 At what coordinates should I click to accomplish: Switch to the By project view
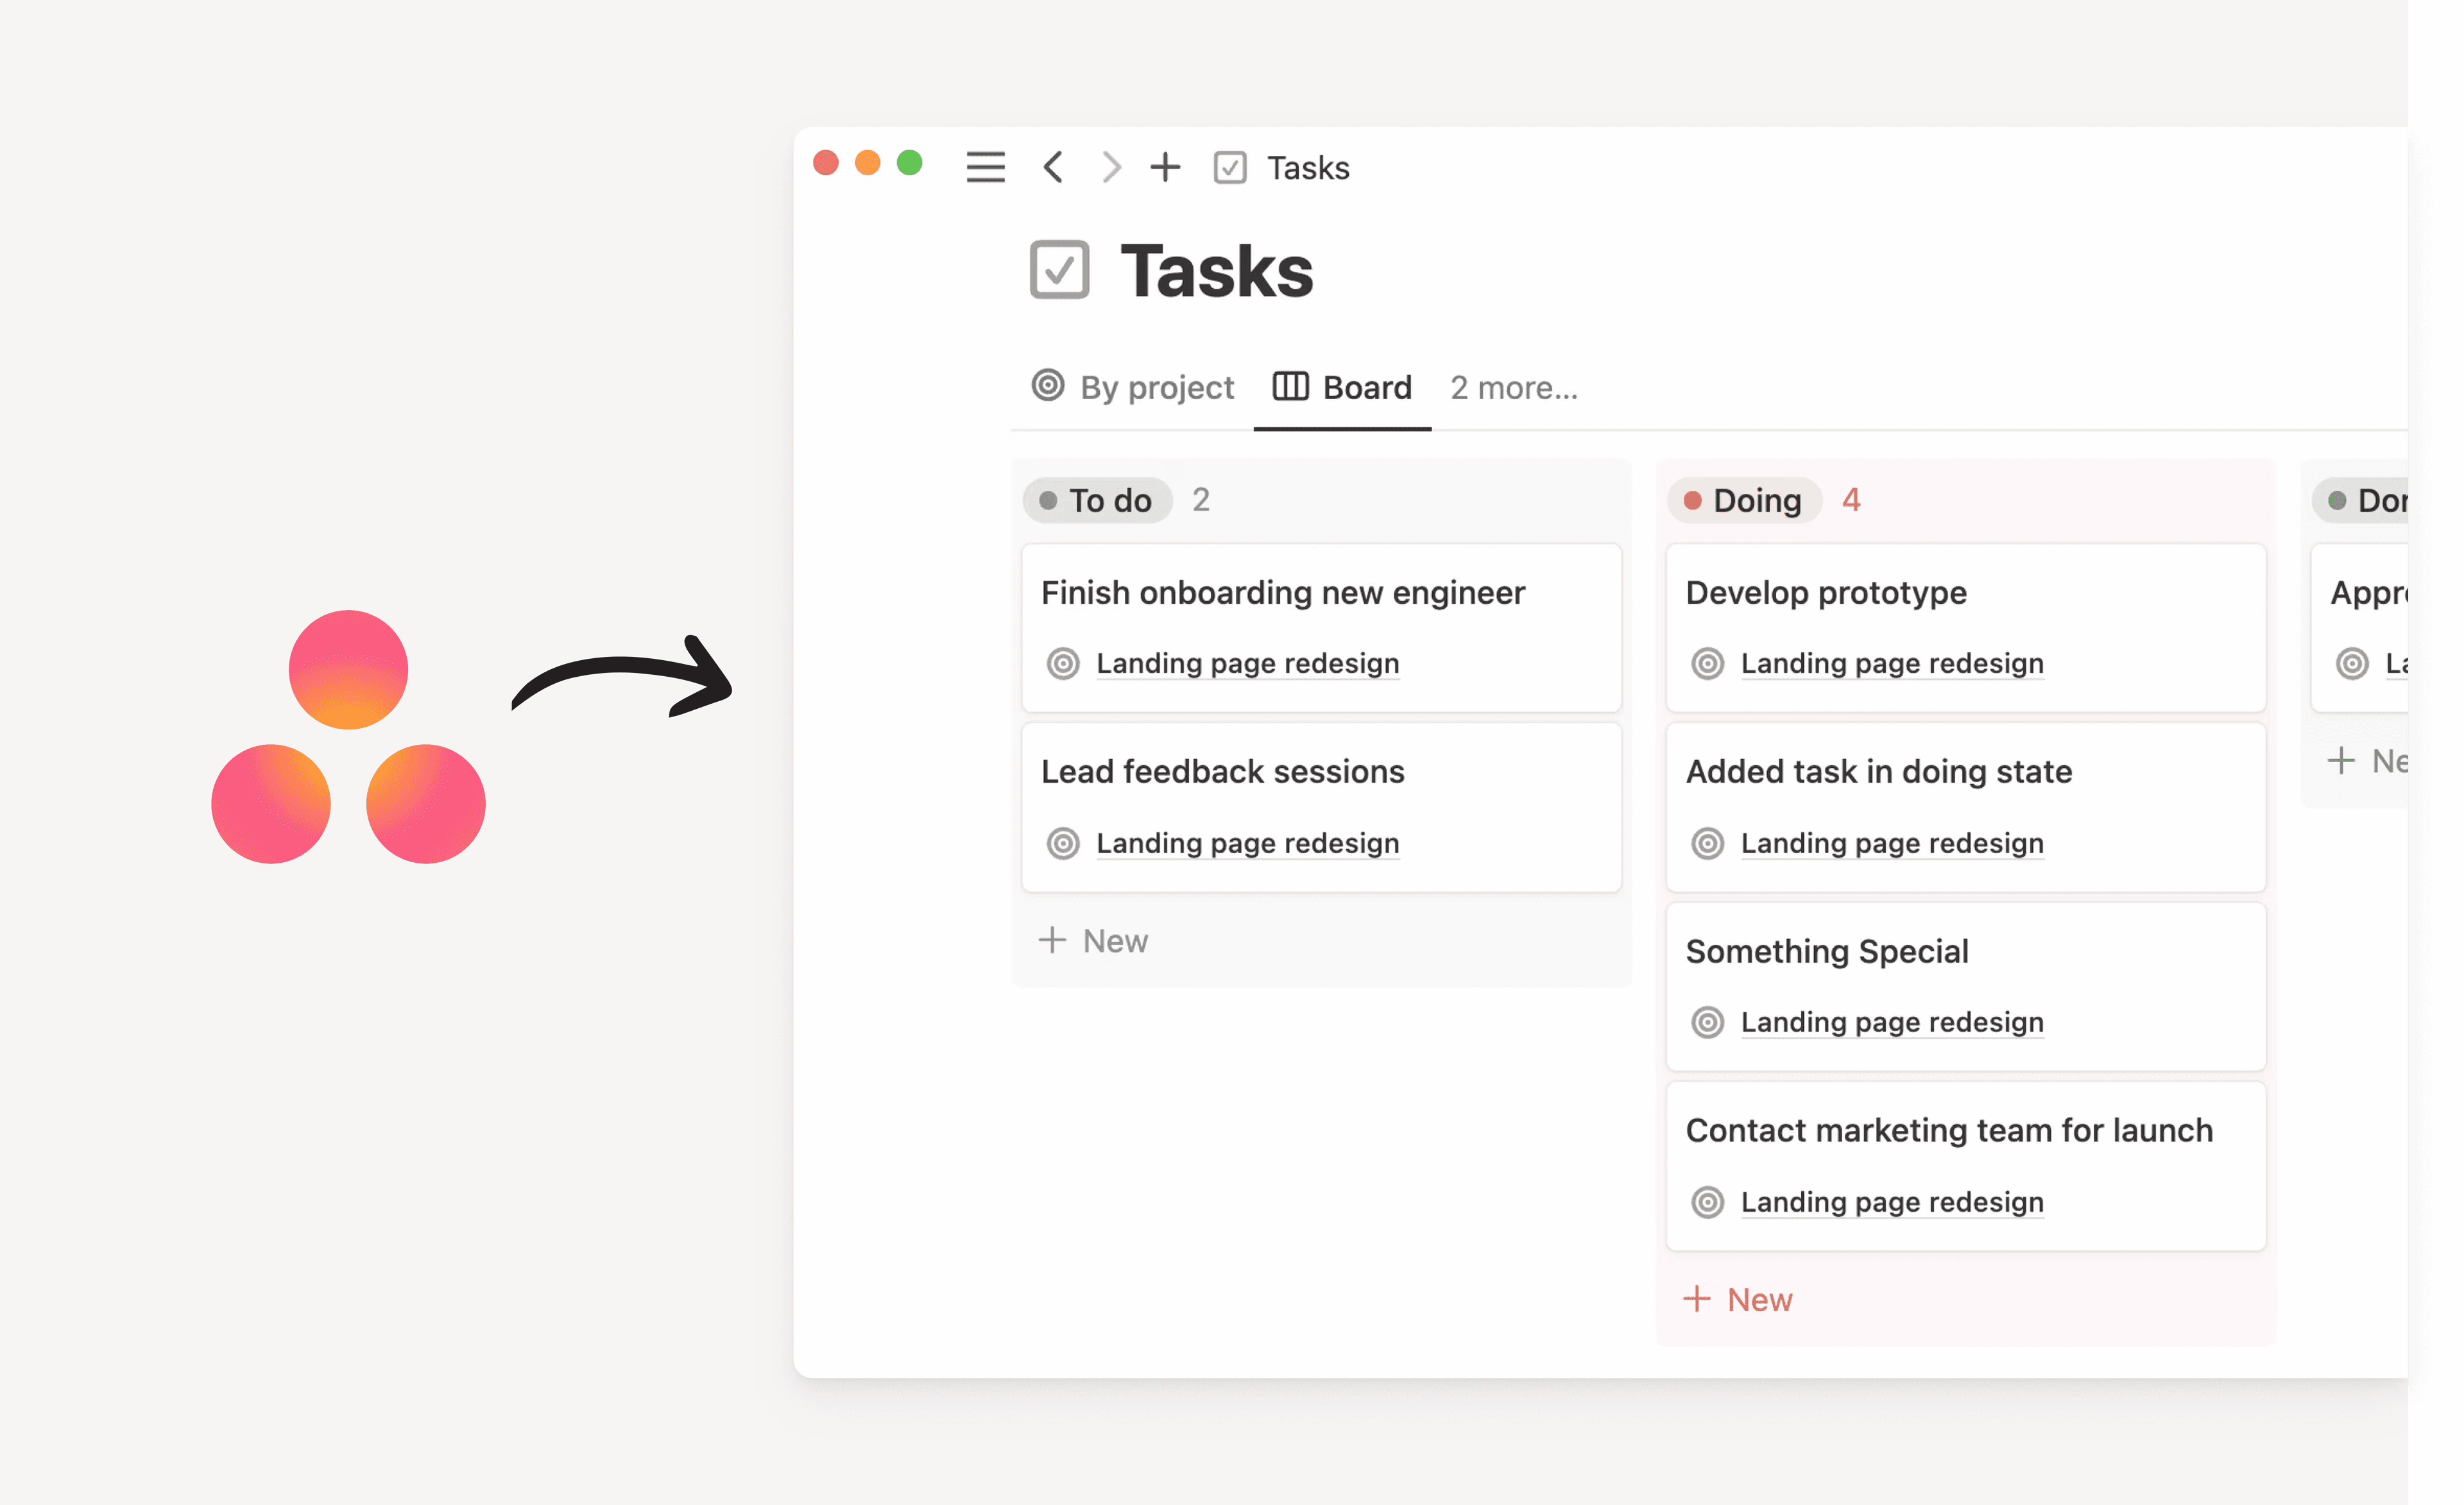tap(1156, 387)
